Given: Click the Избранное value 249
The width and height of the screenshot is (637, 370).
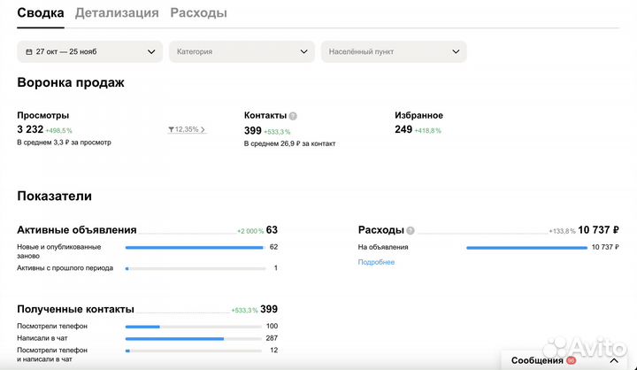Looking at the screenshot, I should point(403,129).
